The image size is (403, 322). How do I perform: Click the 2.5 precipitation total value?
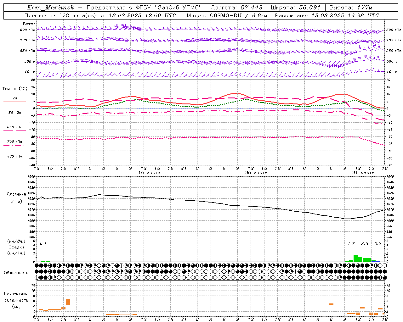[x=365, y=243]
